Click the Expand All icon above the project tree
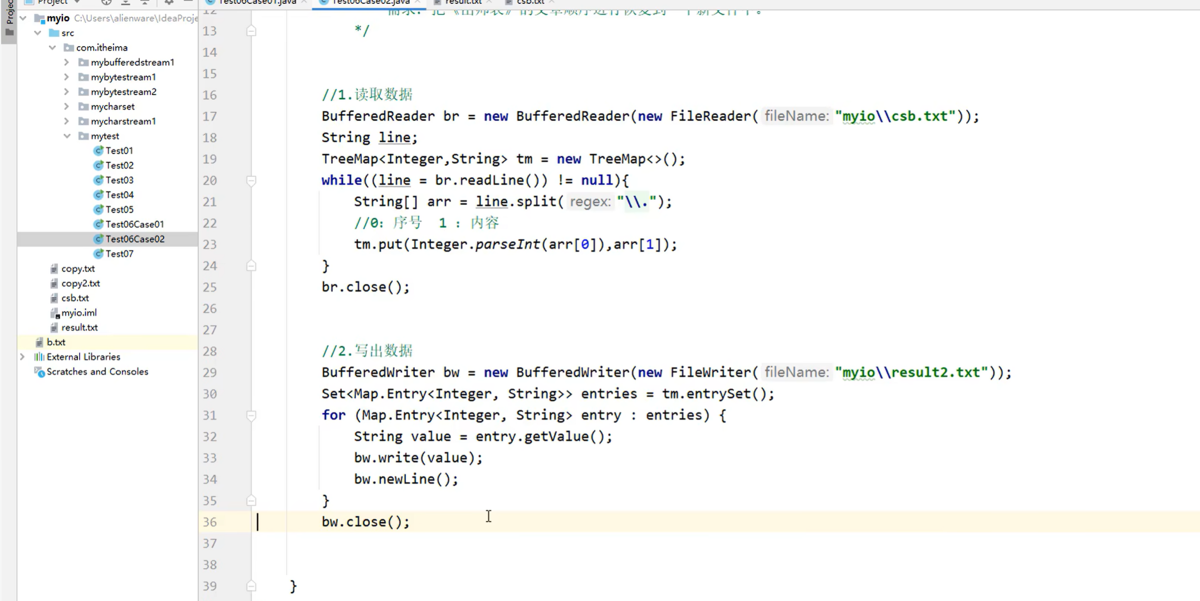Screen dimensions: 1200x601 [125, 3]
